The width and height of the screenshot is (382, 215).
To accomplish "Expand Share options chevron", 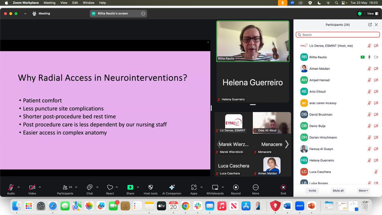I will (x=138, y=187).
